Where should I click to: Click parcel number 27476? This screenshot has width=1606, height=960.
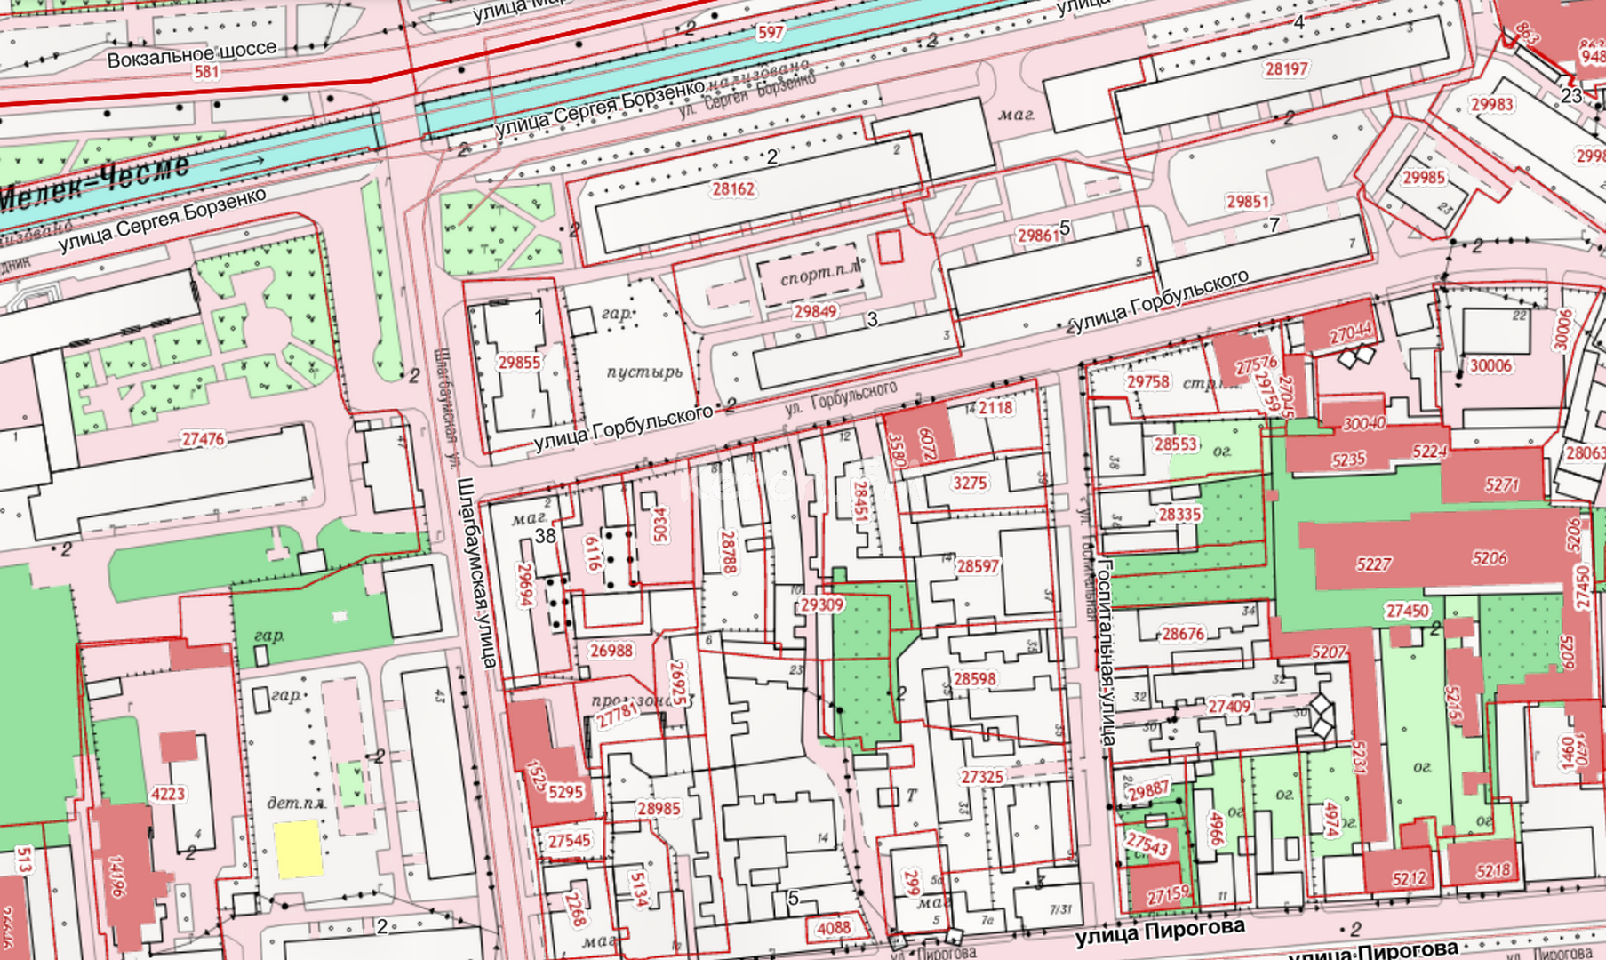point(204,438)
